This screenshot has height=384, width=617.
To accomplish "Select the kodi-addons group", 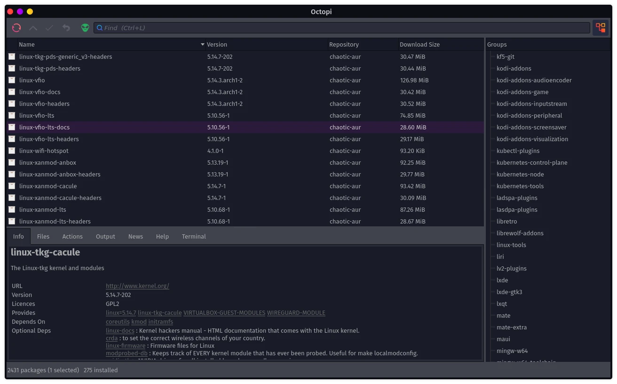I will [x=514, y=69].
